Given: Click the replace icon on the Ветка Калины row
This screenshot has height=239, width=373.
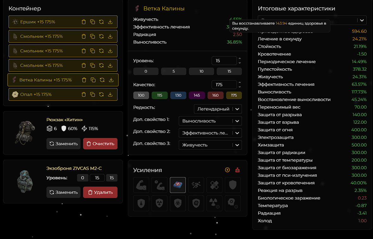Looking at the screenshot, I should pyautogui.click(x=102, y=80).
